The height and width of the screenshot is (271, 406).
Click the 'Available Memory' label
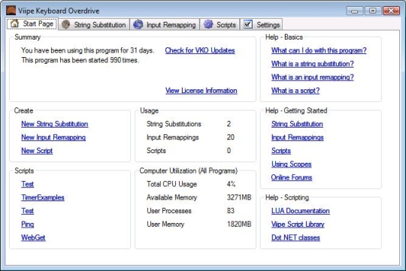point(171,197)
